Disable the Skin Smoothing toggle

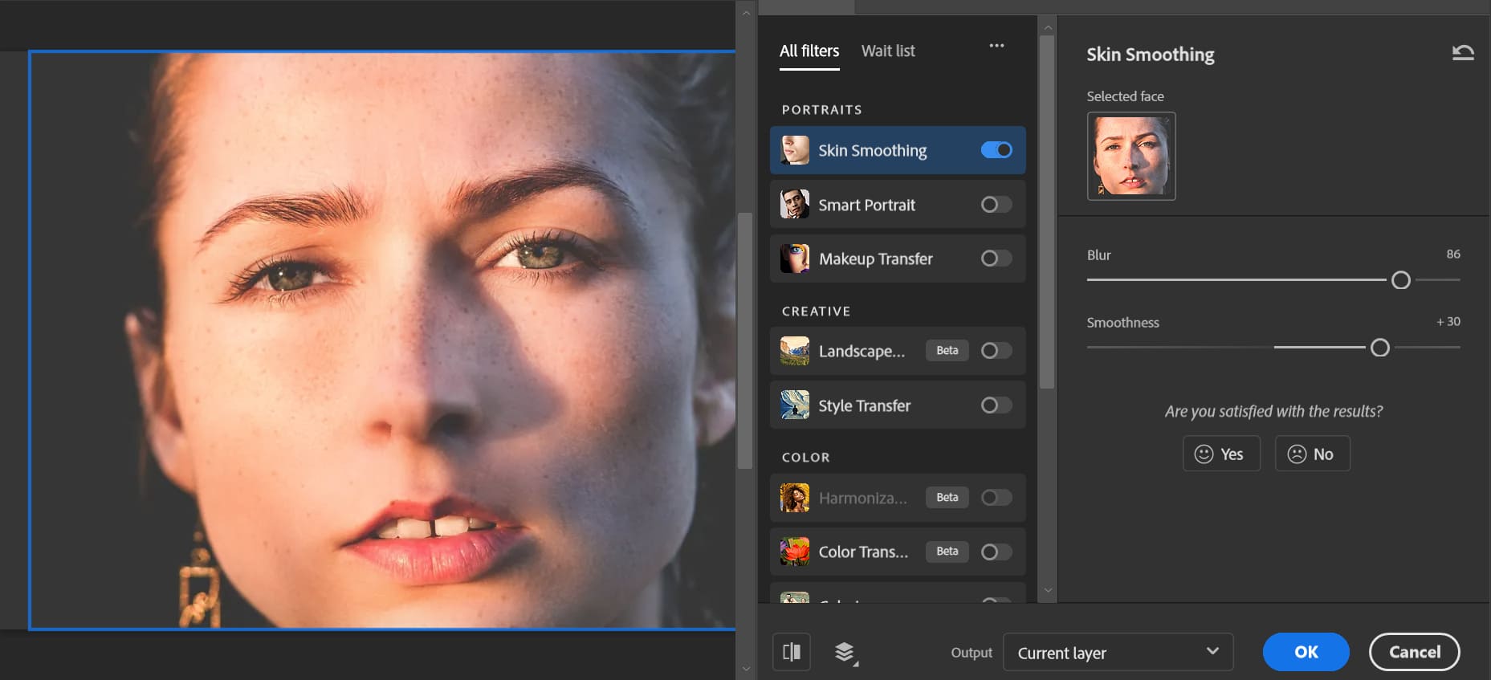tap(996, 150)
